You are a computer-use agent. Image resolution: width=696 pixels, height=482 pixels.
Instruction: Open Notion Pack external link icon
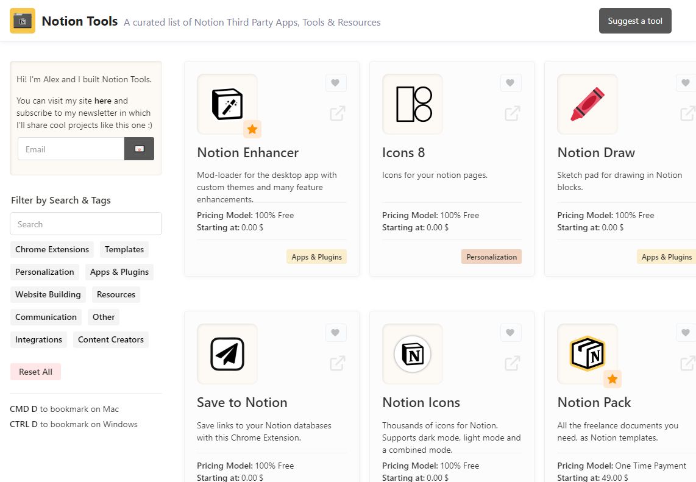click(687, 363)
